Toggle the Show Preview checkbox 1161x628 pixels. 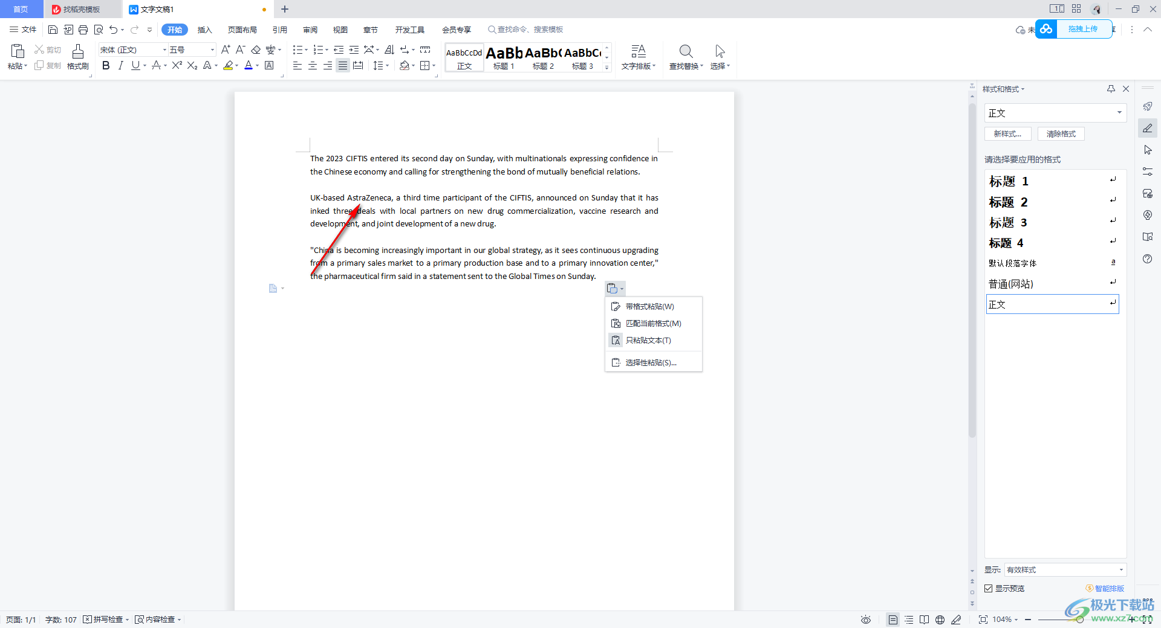(989, 588)
